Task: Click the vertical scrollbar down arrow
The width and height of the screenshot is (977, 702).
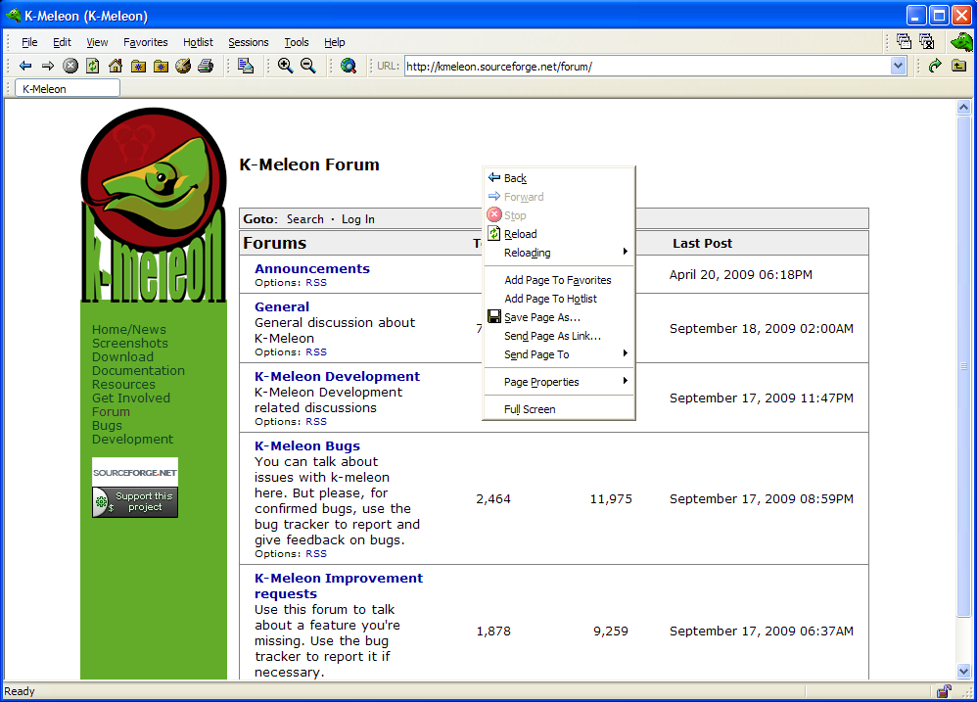Action: [x=963, y=671]
